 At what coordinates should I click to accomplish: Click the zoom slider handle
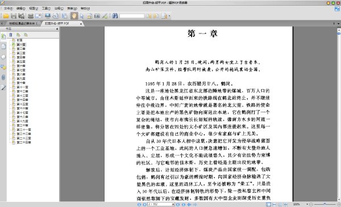click(325, 204)
